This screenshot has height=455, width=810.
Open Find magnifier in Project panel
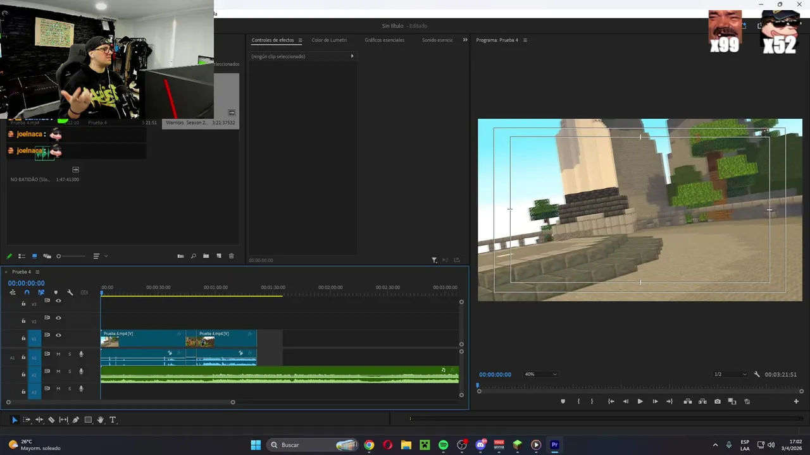tap(193, 256)
